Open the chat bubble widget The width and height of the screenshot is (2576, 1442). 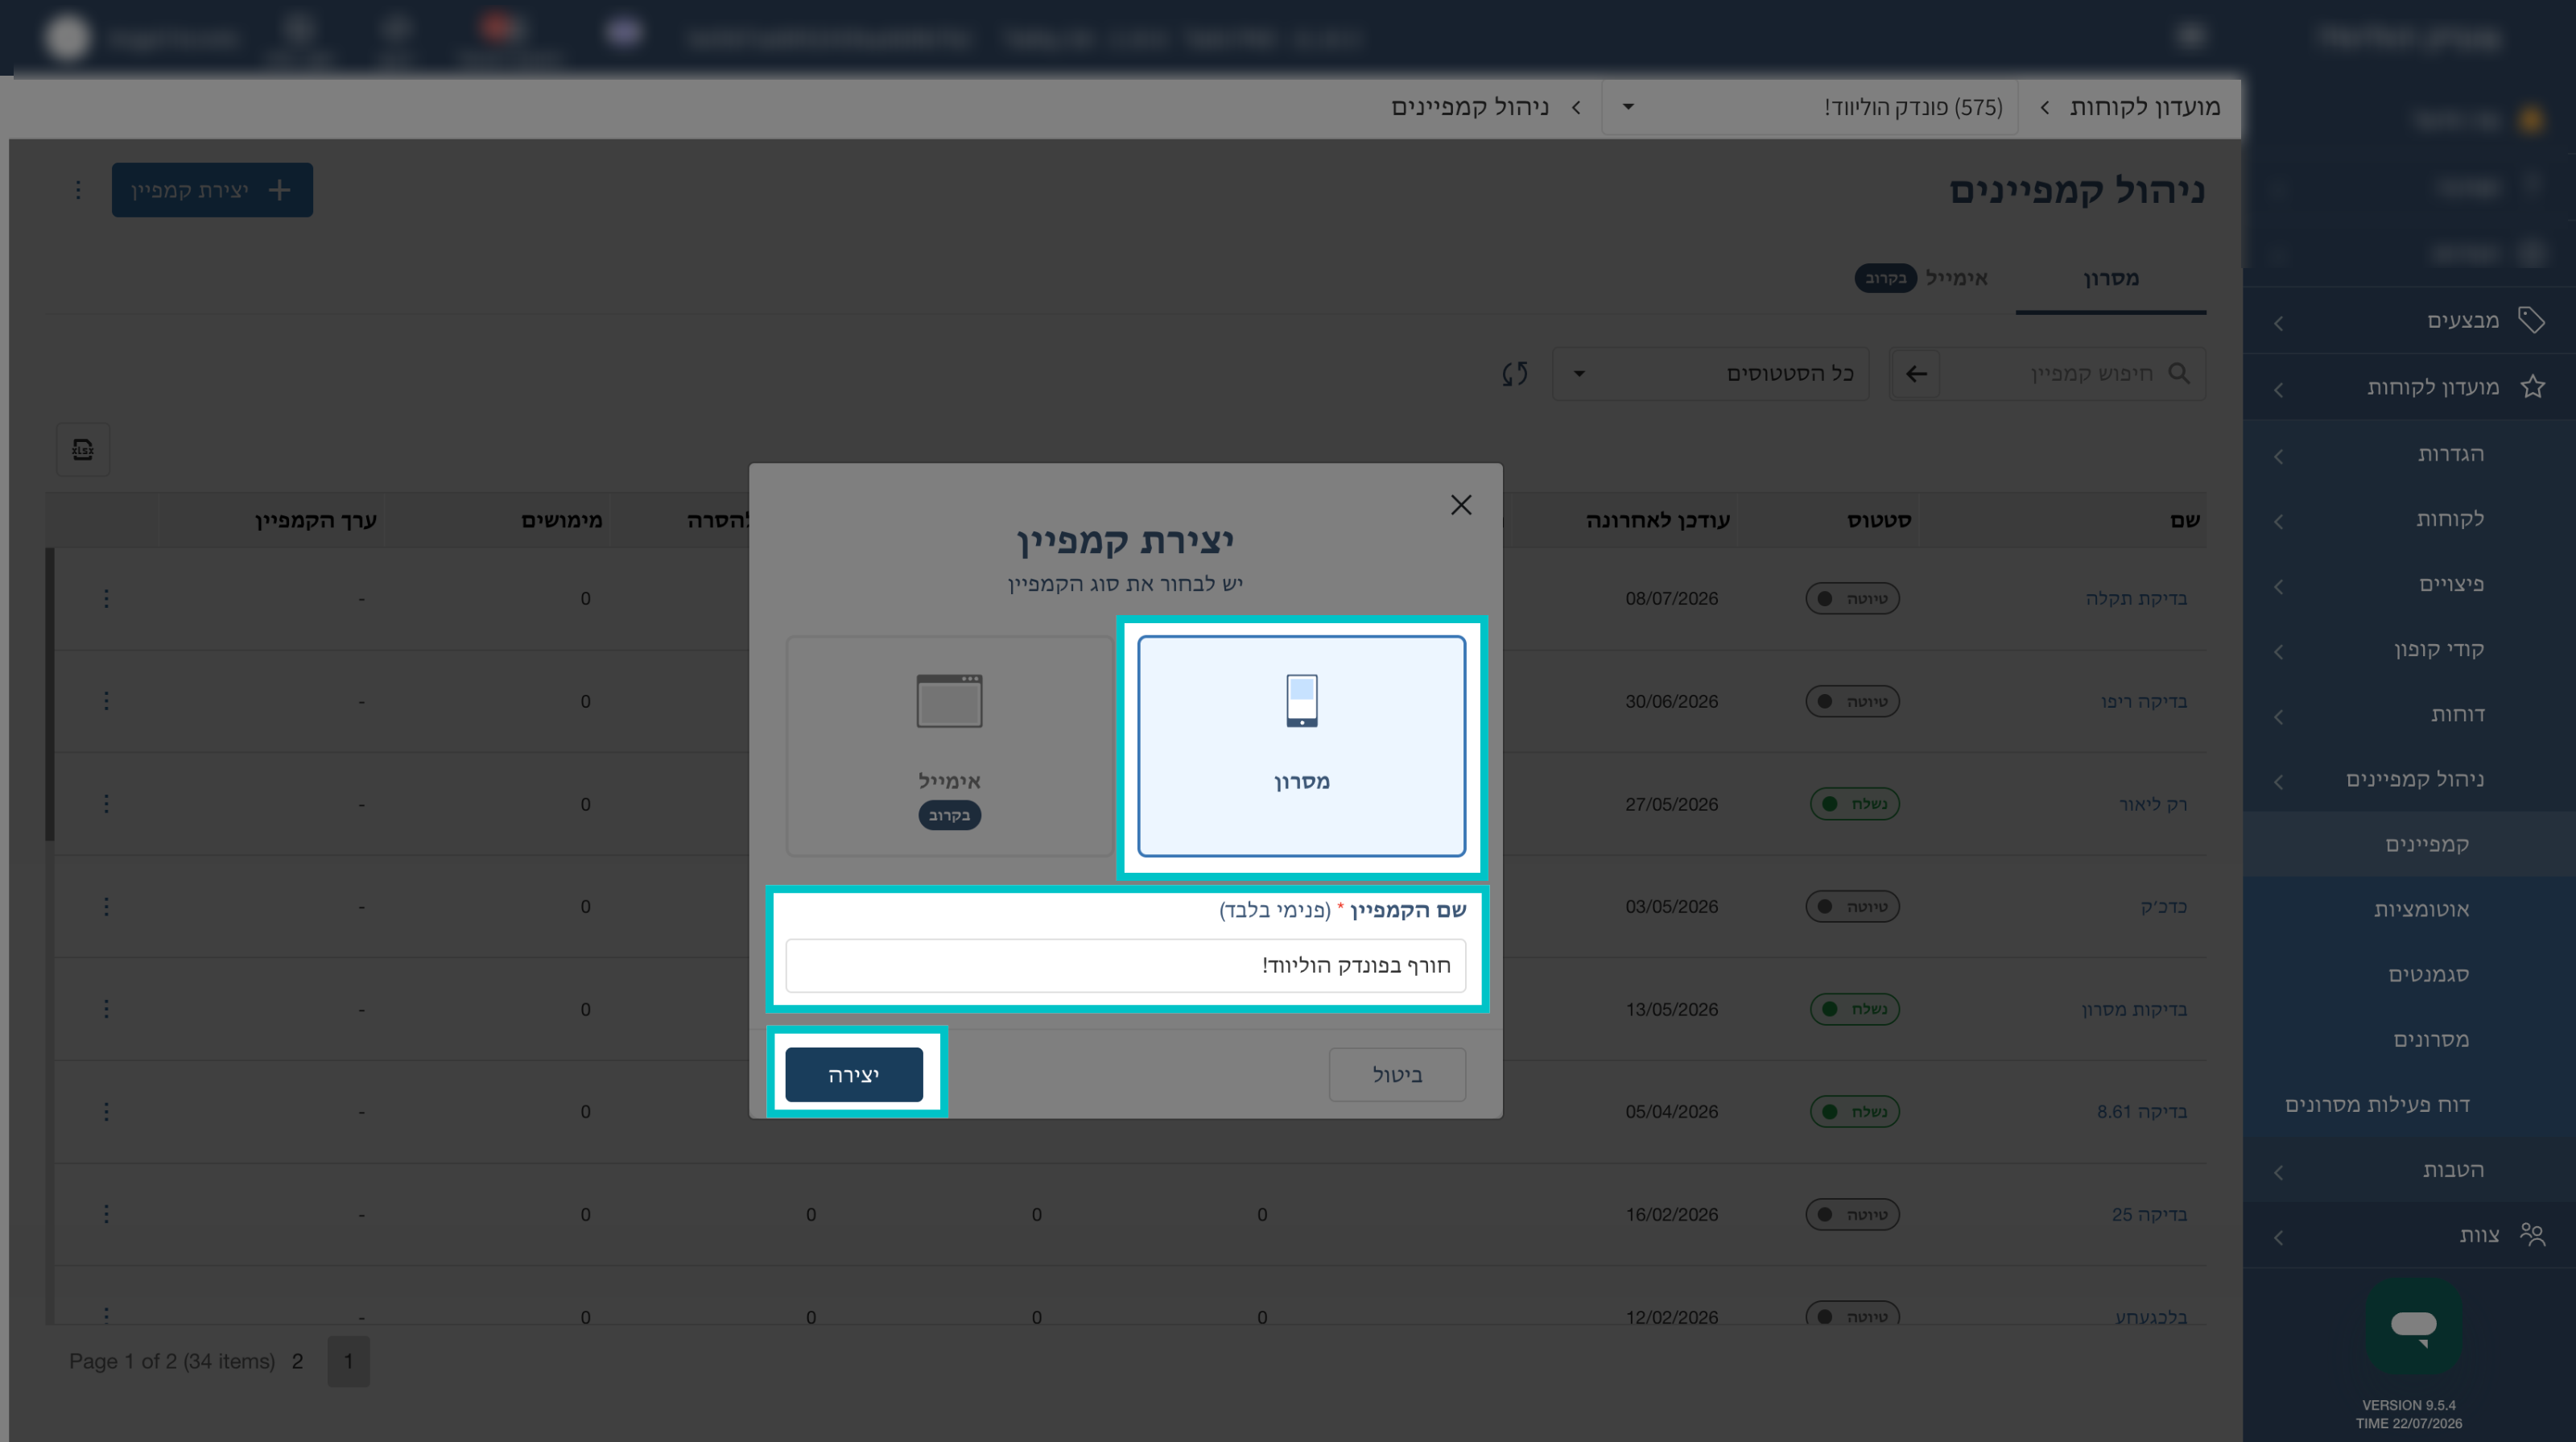tap(2413, 1326)
